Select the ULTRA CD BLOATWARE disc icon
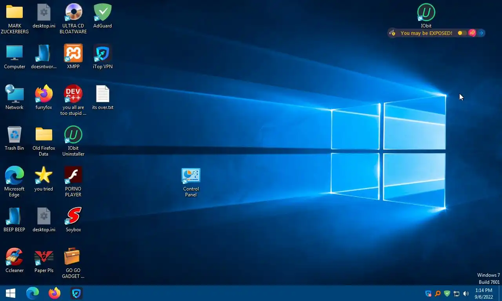Screen dimensions: 502x301 tap(73, 13)
